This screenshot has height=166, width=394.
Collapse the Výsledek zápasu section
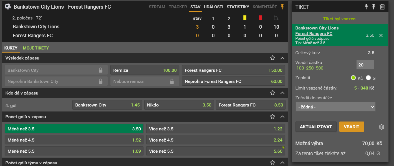coord(282,58)
